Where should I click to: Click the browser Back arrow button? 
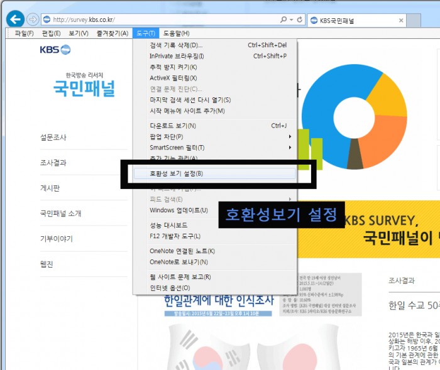(14, 19)
